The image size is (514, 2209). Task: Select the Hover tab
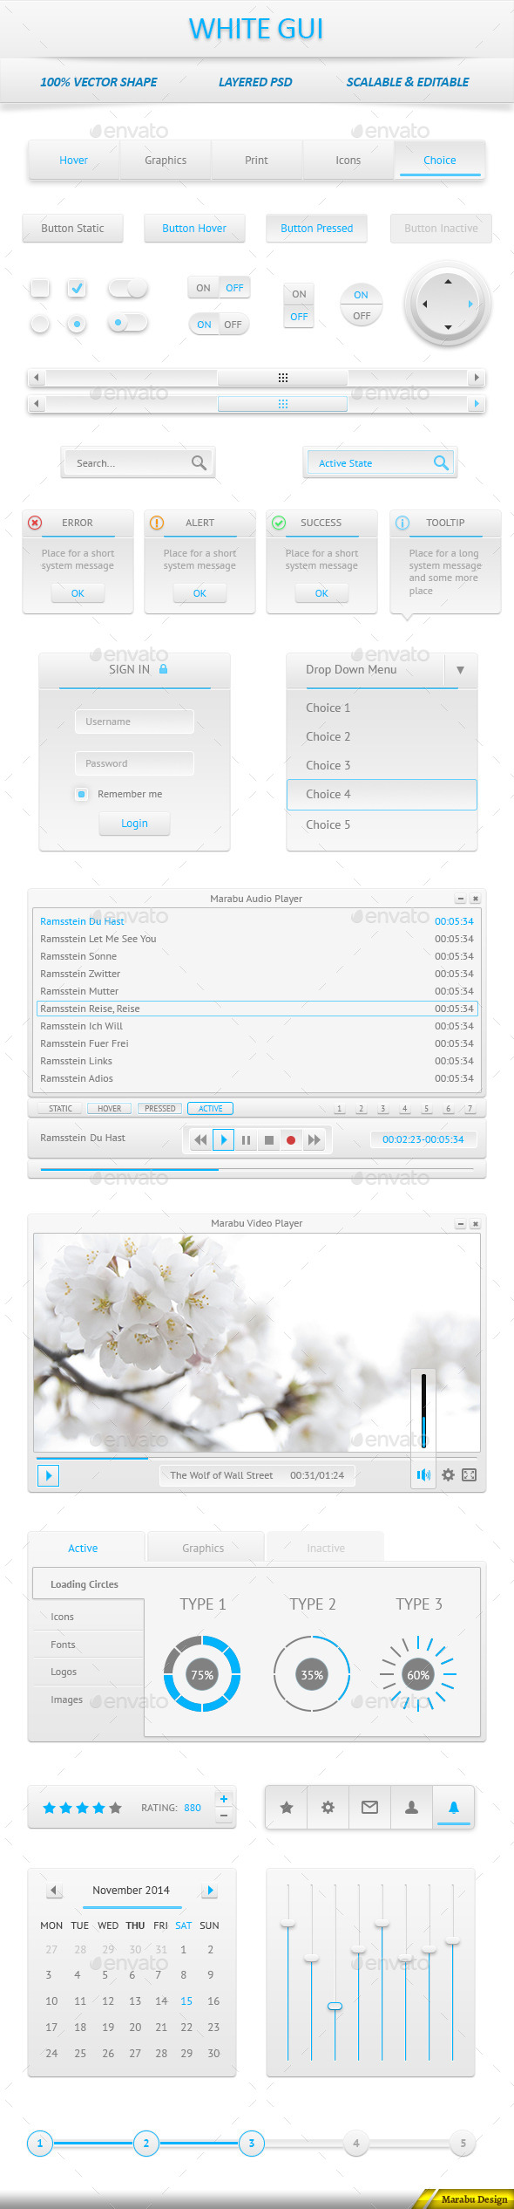pos(73,160)
